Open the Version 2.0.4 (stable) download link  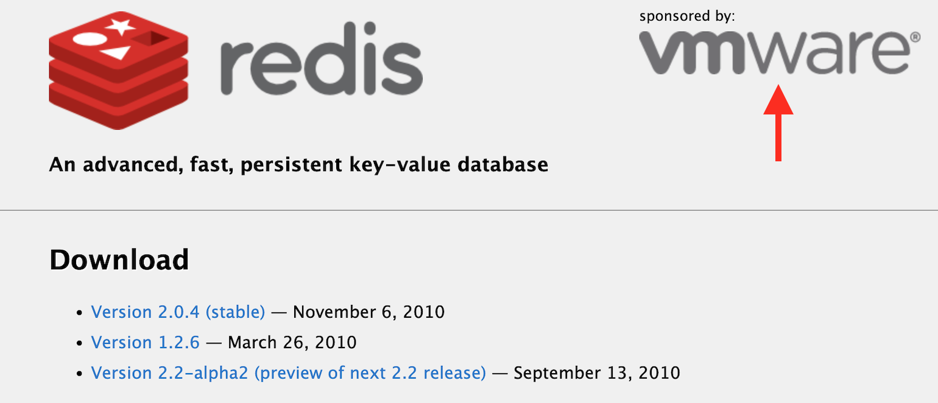(x=177, y=312)
